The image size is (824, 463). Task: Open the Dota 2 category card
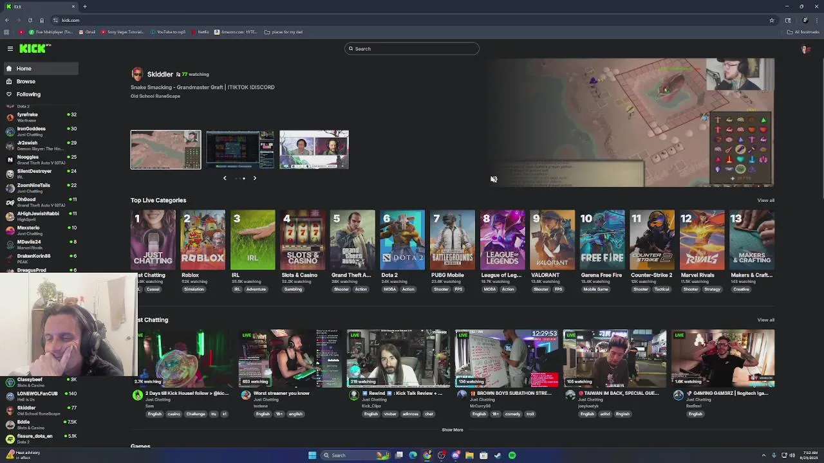[x=402, y=239]
